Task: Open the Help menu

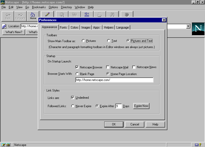Action: click(x=91, y=7)
